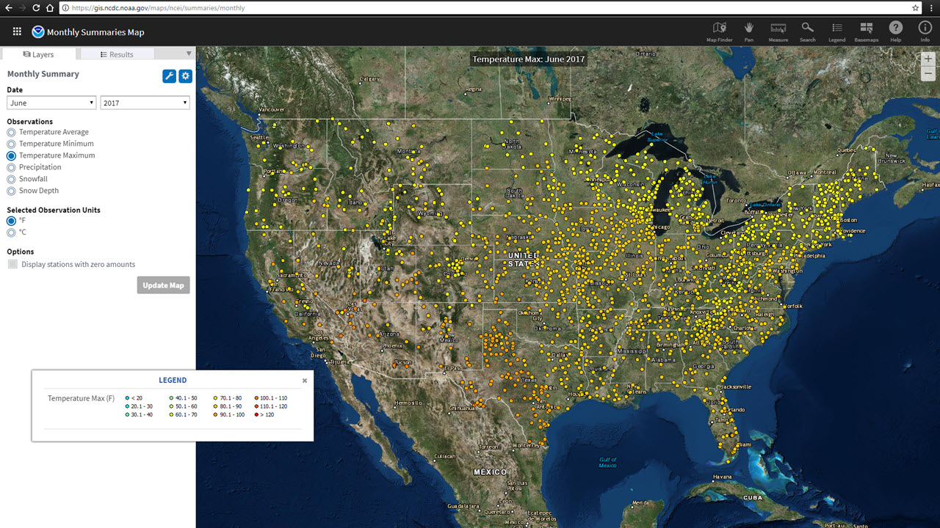Click the Monthly Summary heading

[x=43, y=74]
